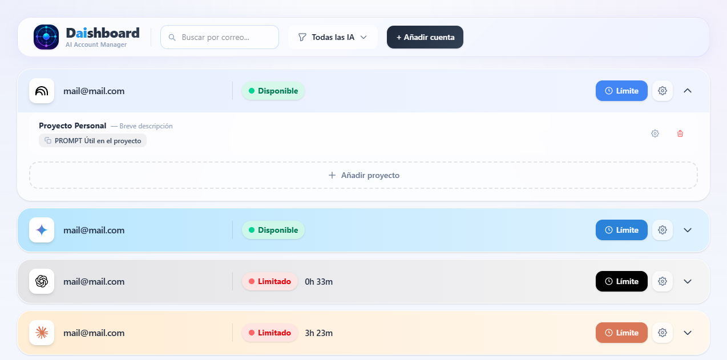
Task: Click the ChatGPT logo account icon
Action: click(42, 281)
